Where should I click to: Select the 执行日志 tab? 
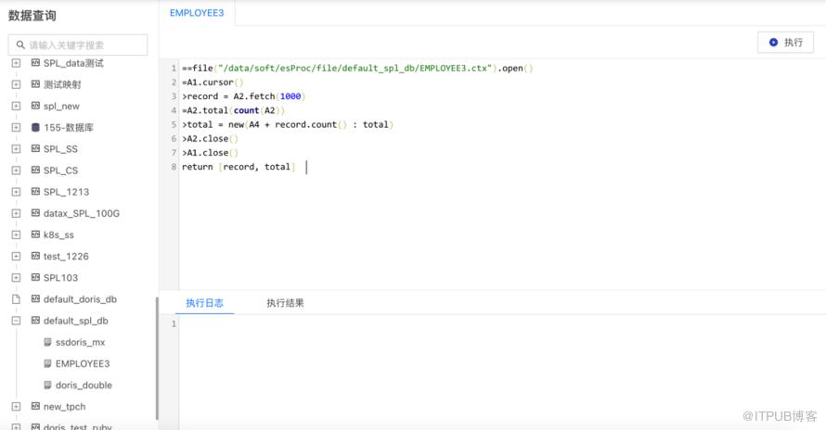(x=204, y=303)
